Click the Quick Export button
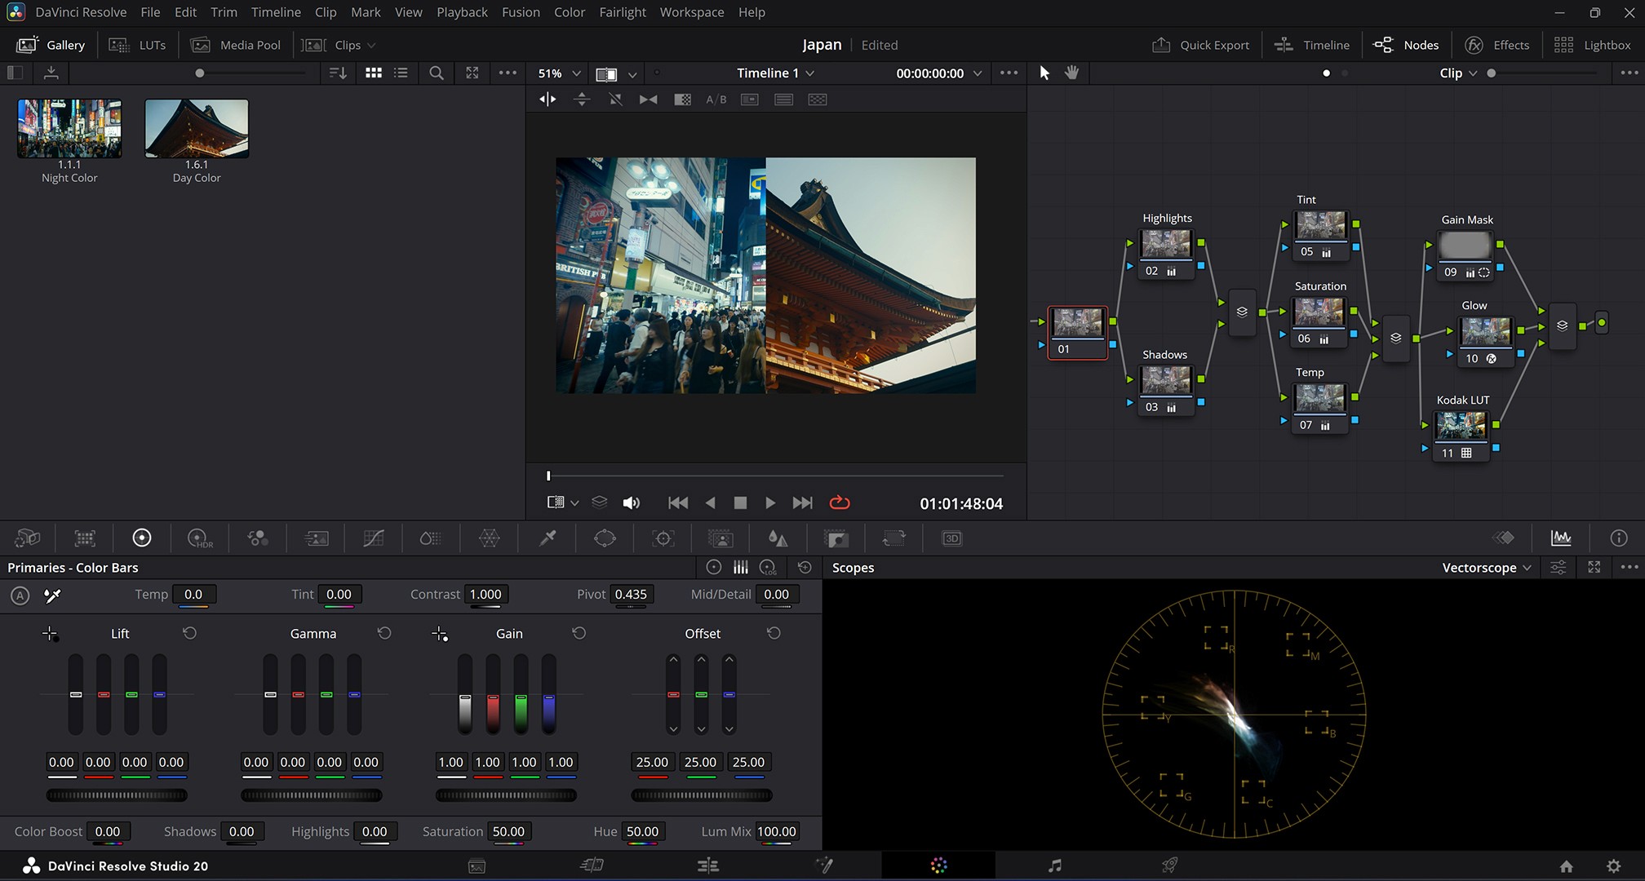 click(x=1200, y=45)
